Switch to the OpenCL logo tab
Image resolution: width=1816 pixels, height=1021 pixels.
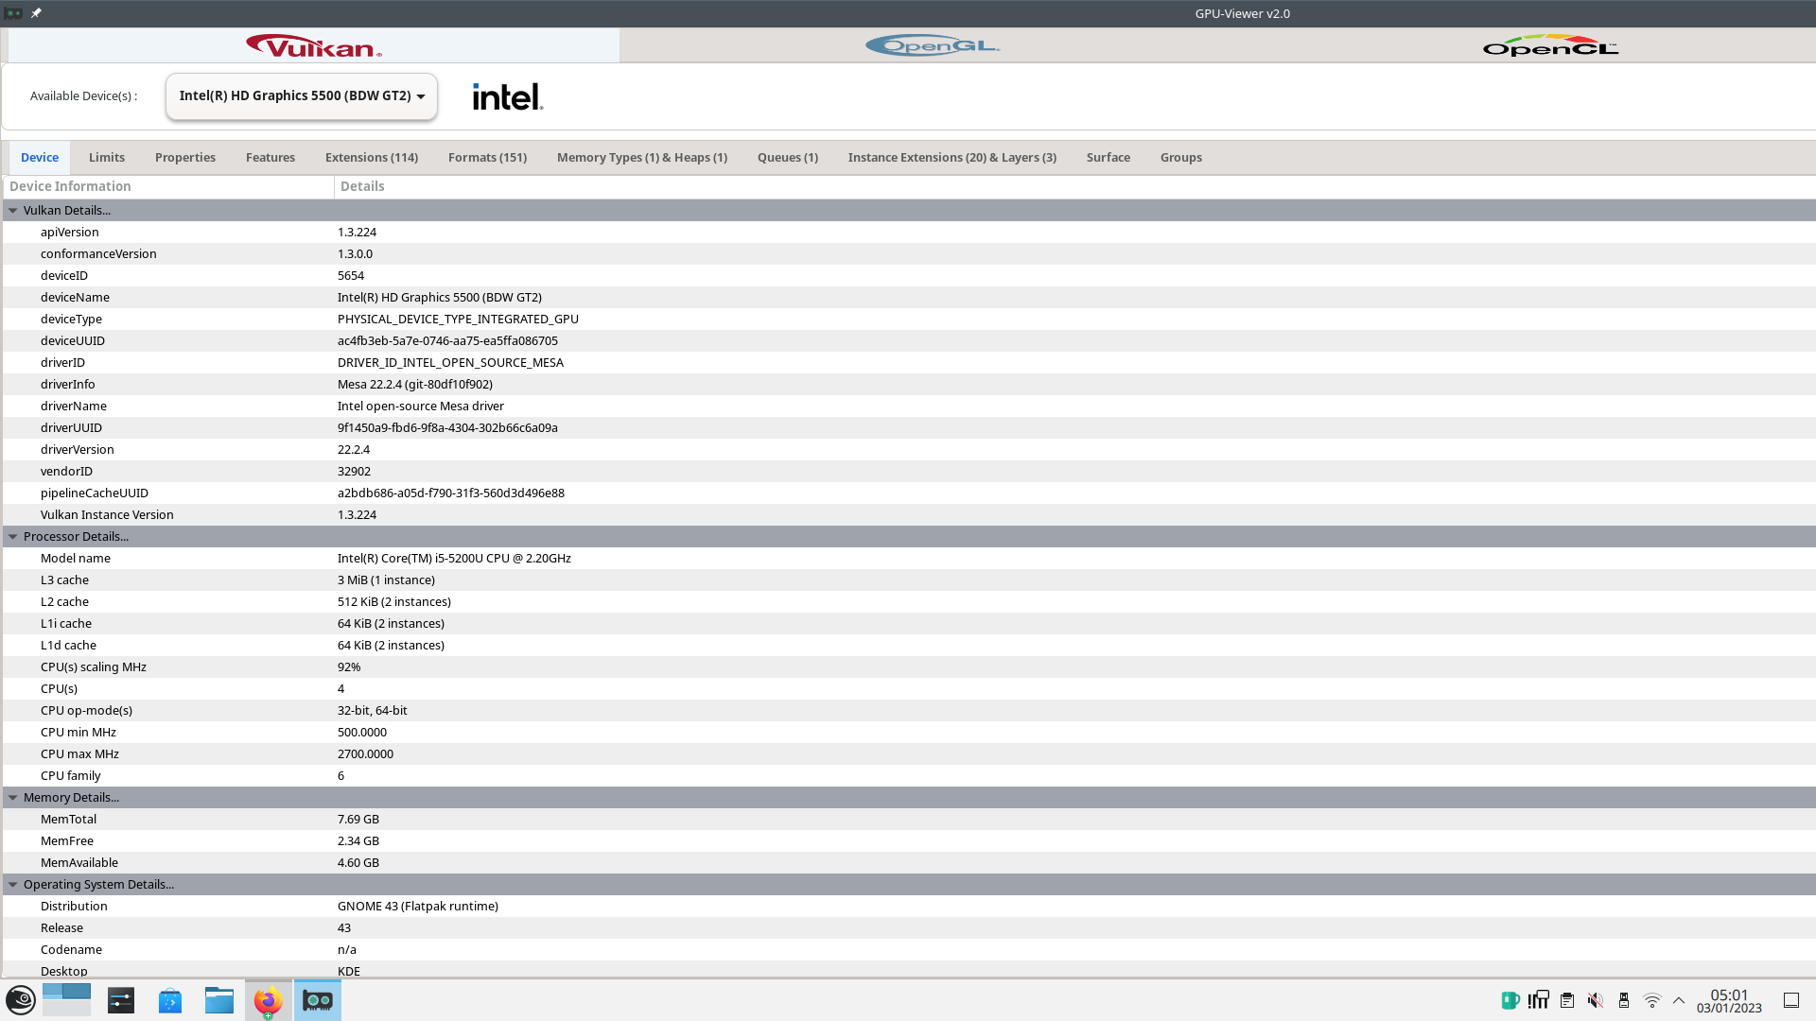click(x=1549, y=45)
